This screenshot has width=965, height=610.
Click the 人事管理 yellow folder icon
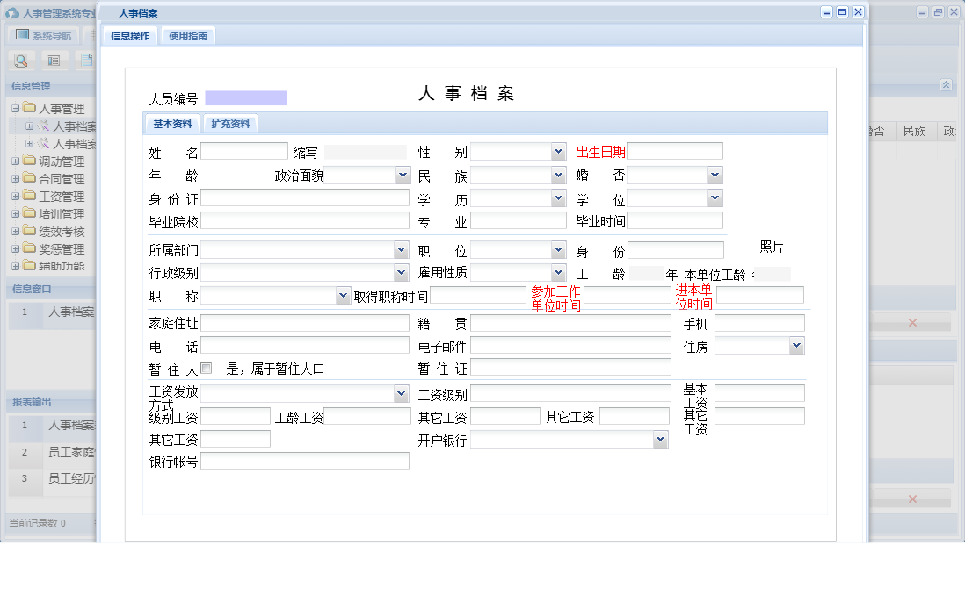pyautogui.click(x=29, y=106)
